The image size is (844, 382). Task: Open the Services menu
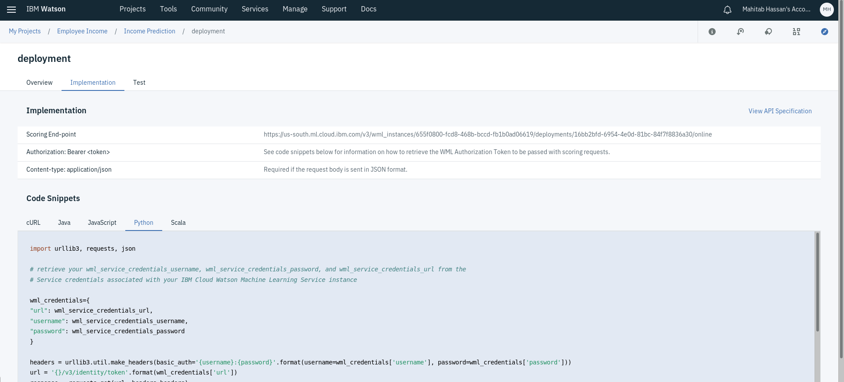[255, 9]
